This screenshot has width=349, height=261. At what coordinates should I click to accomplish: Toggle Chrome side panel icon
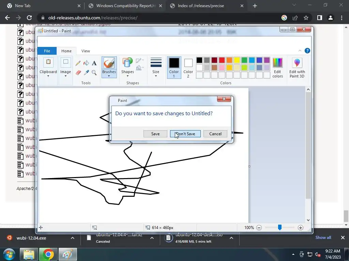320,18
